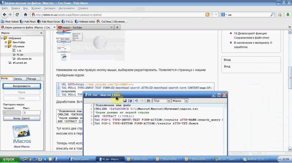Click Save As icon in iMacros Editor

[x=129, y=102]
